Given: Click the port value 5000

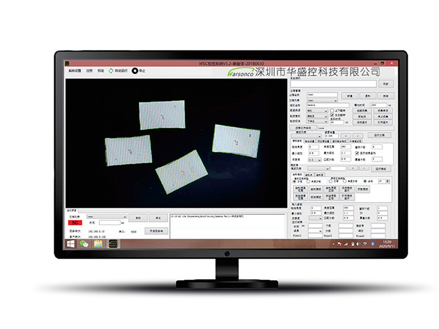Looking at the screenshot, I should (133, 232).
